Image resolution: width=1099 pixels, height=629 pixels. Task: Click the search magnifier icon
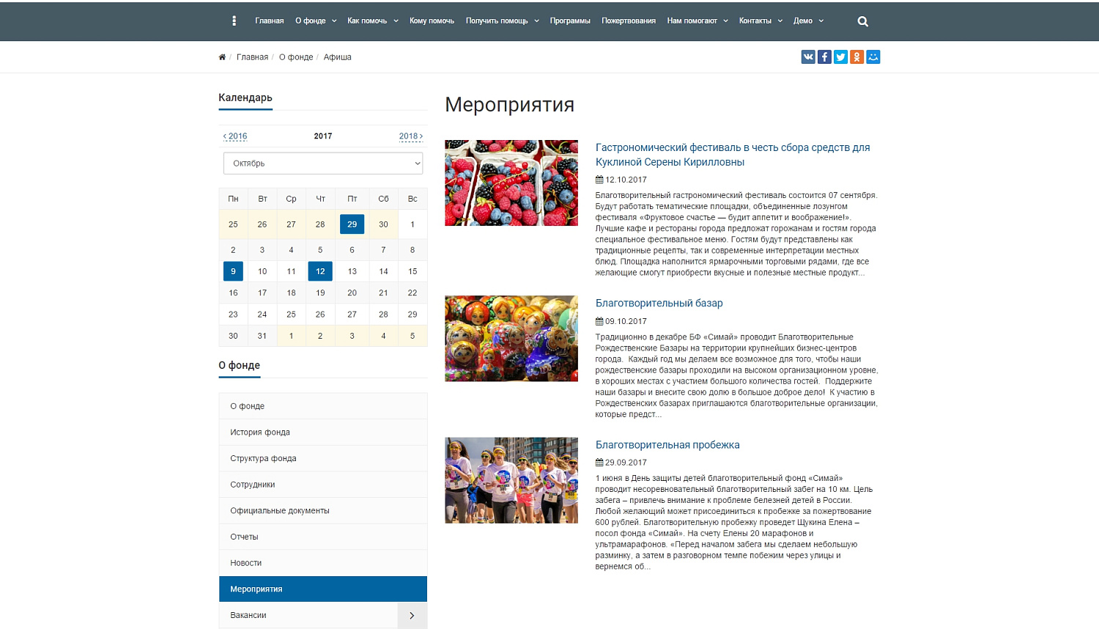pos(862,21)
